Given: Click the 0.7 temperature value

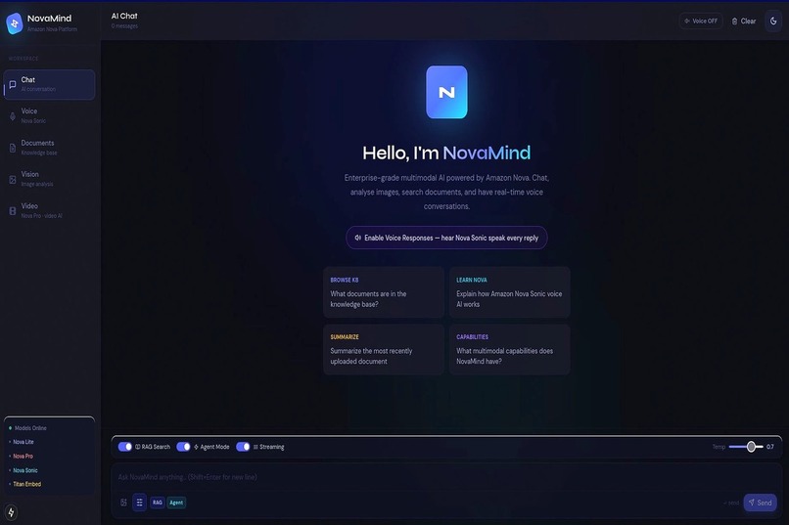Looking at the screenshot, I should [x=769, y=447].
